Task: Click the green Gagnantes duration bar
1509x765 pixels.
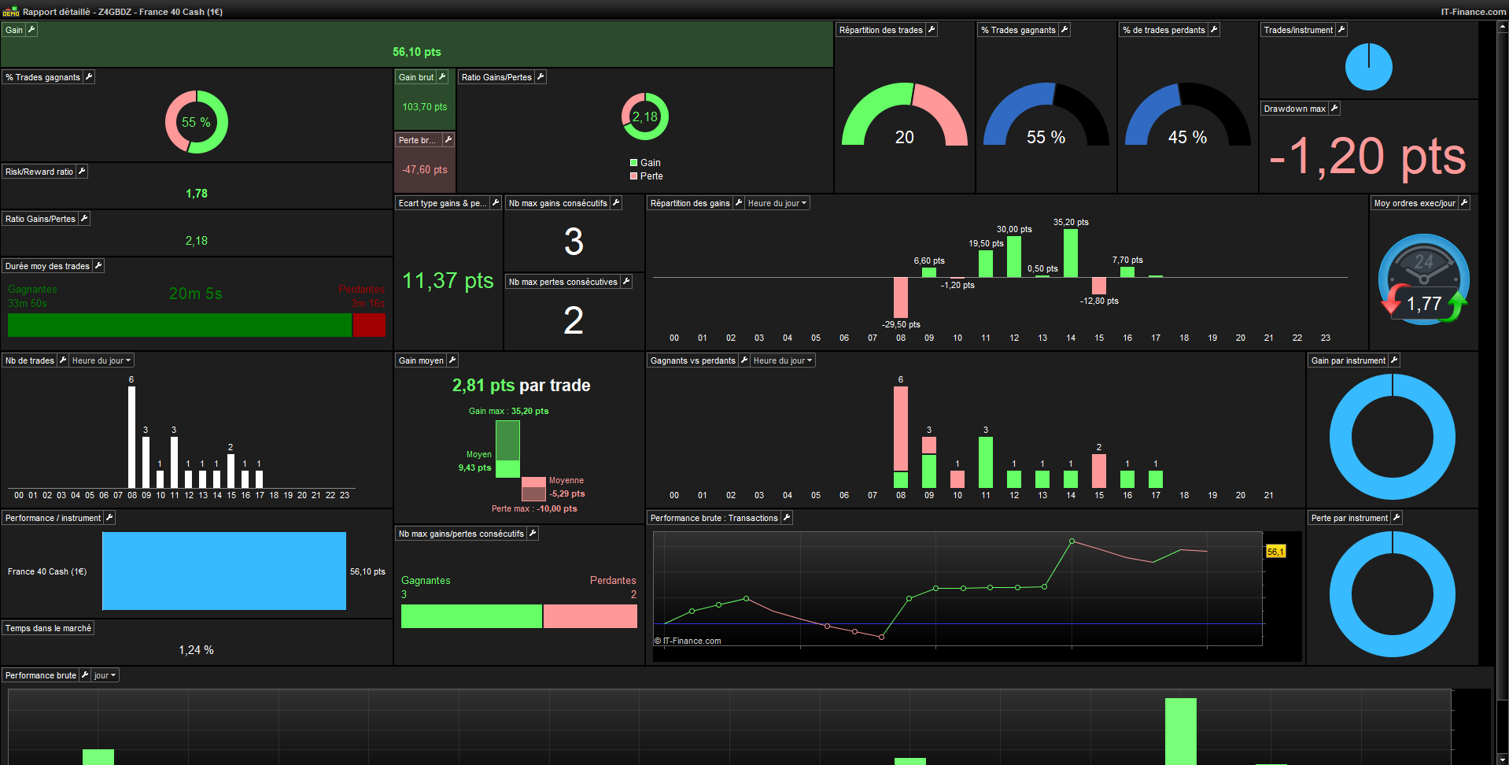Action: (179, 325)
